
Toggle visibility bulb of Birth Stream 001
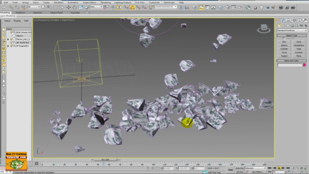tap(11, 32)
